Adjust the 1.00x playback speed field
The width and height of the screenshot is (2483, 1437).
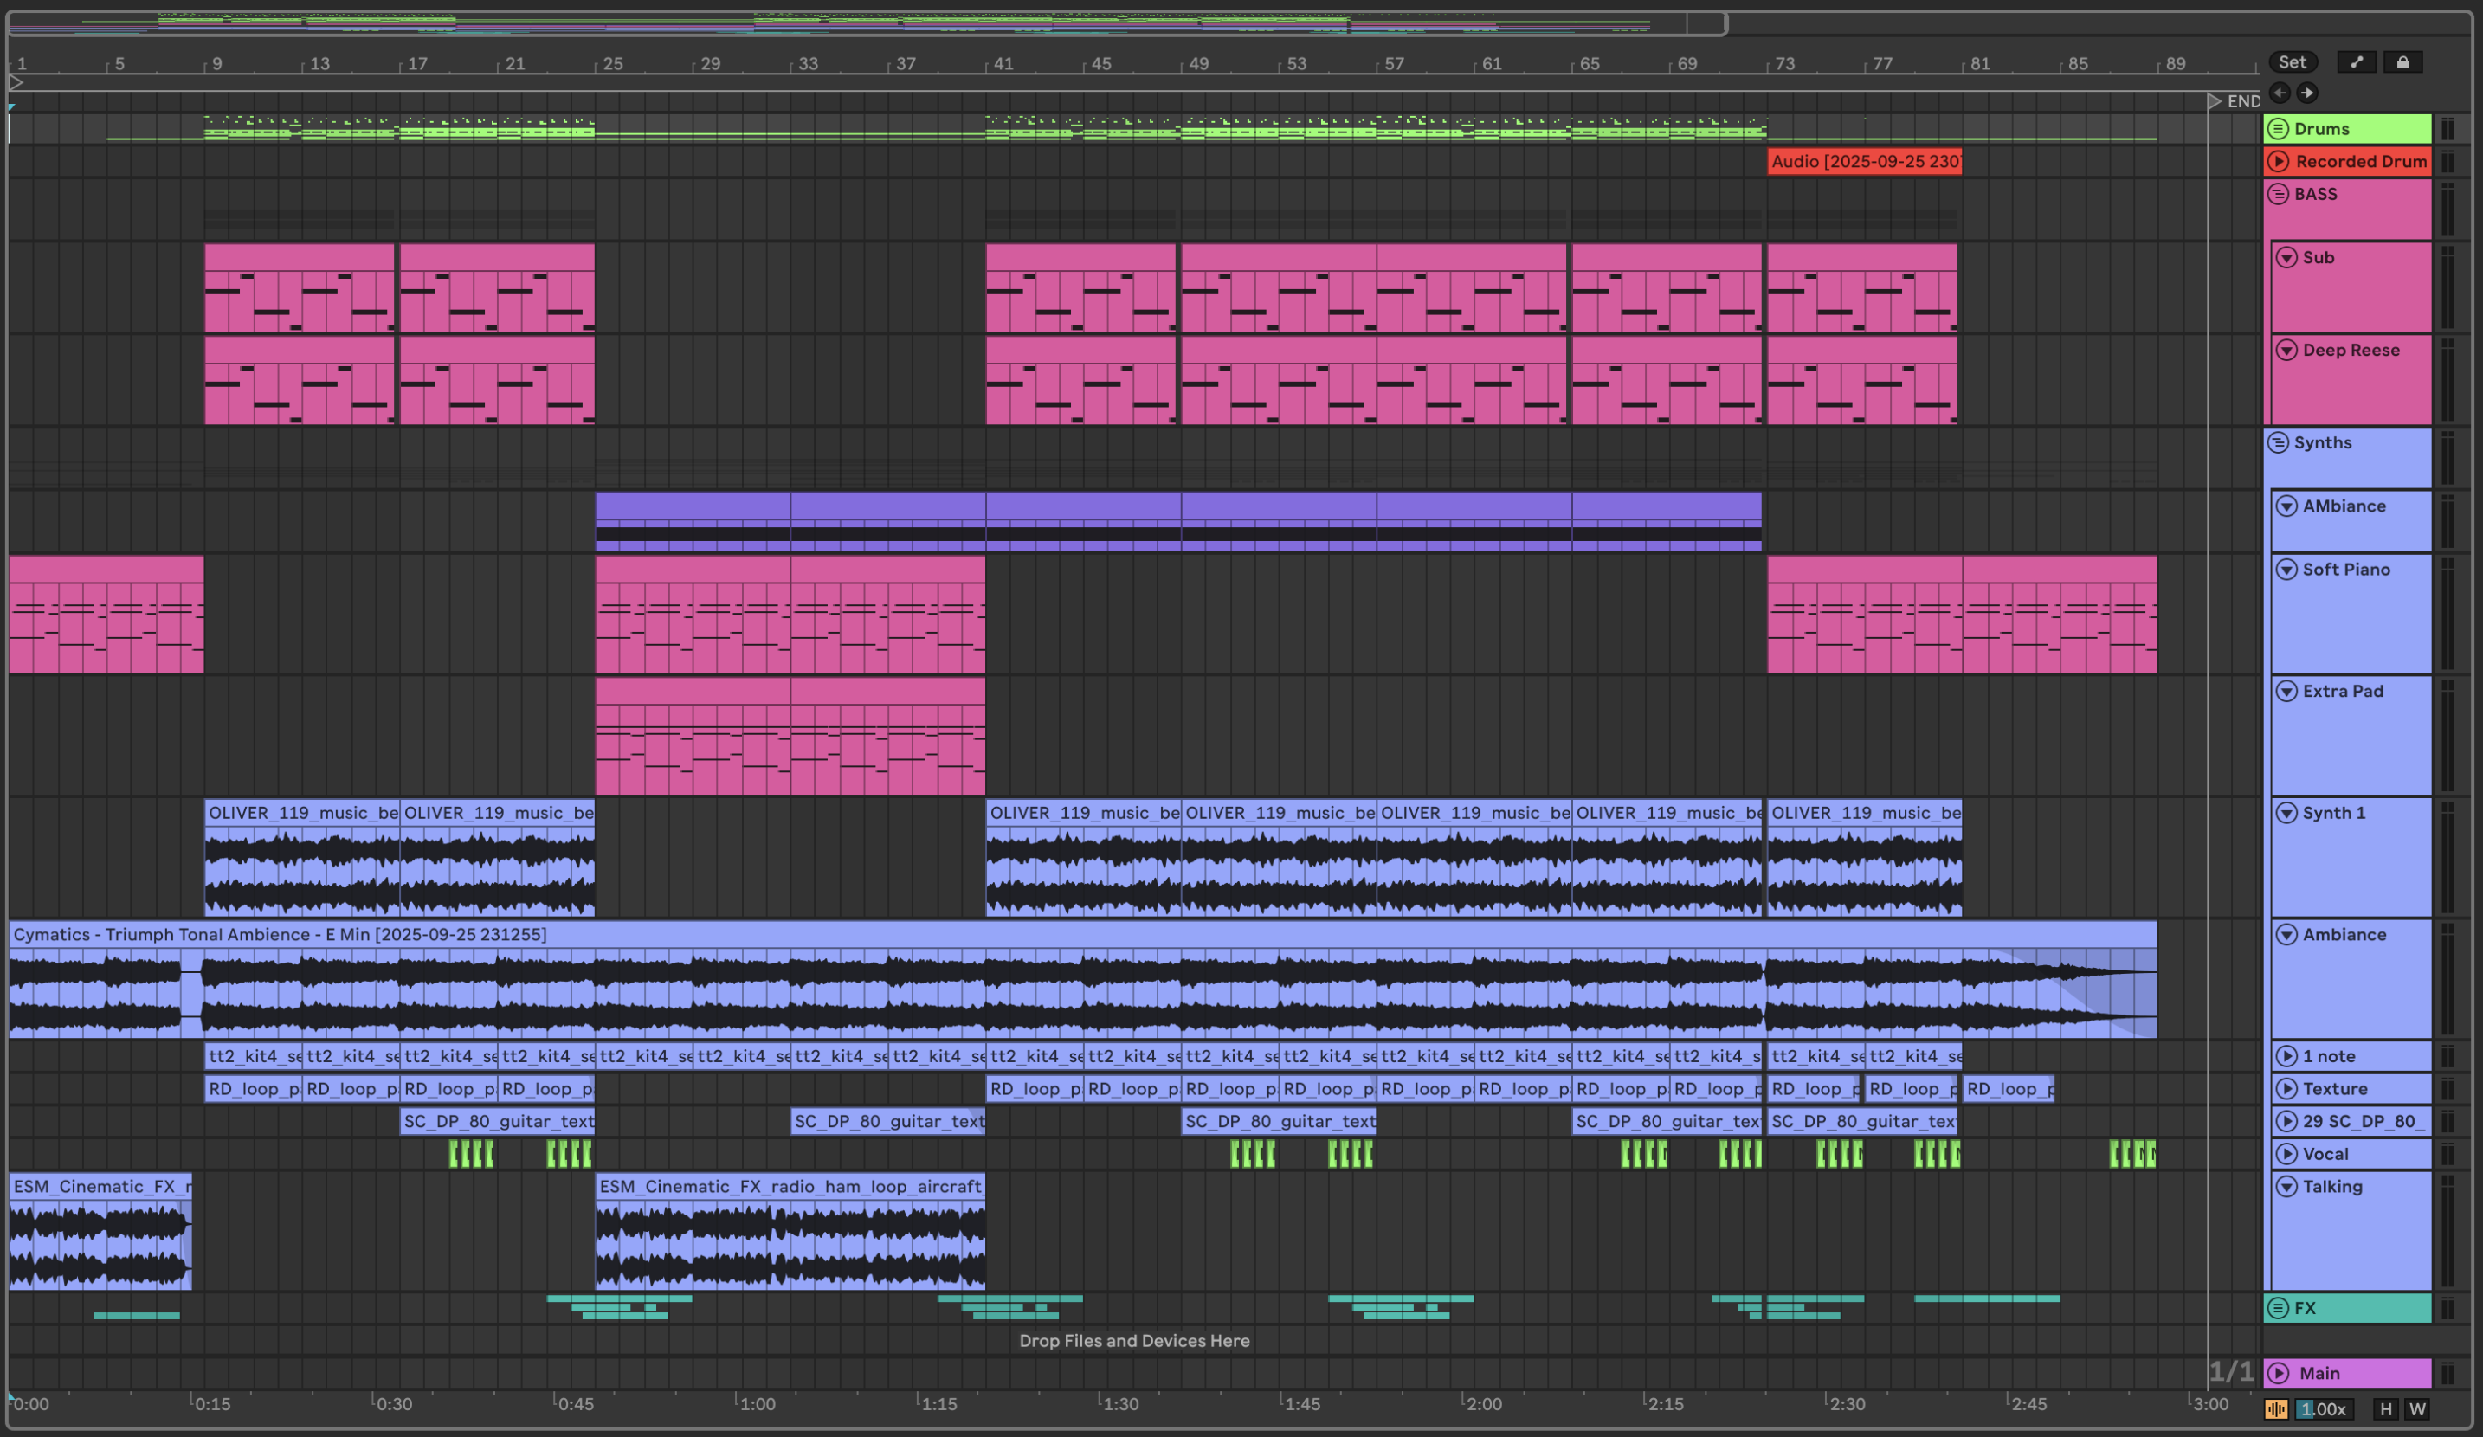click(2324, 1408)
